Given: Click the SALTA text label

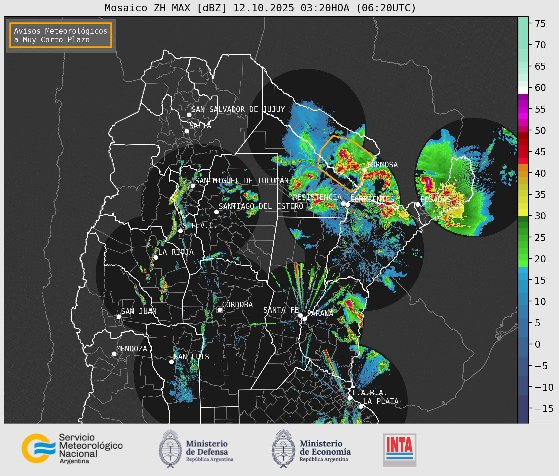Looking at the screenshot, I should pyautogui.click(x=200, y=126).
